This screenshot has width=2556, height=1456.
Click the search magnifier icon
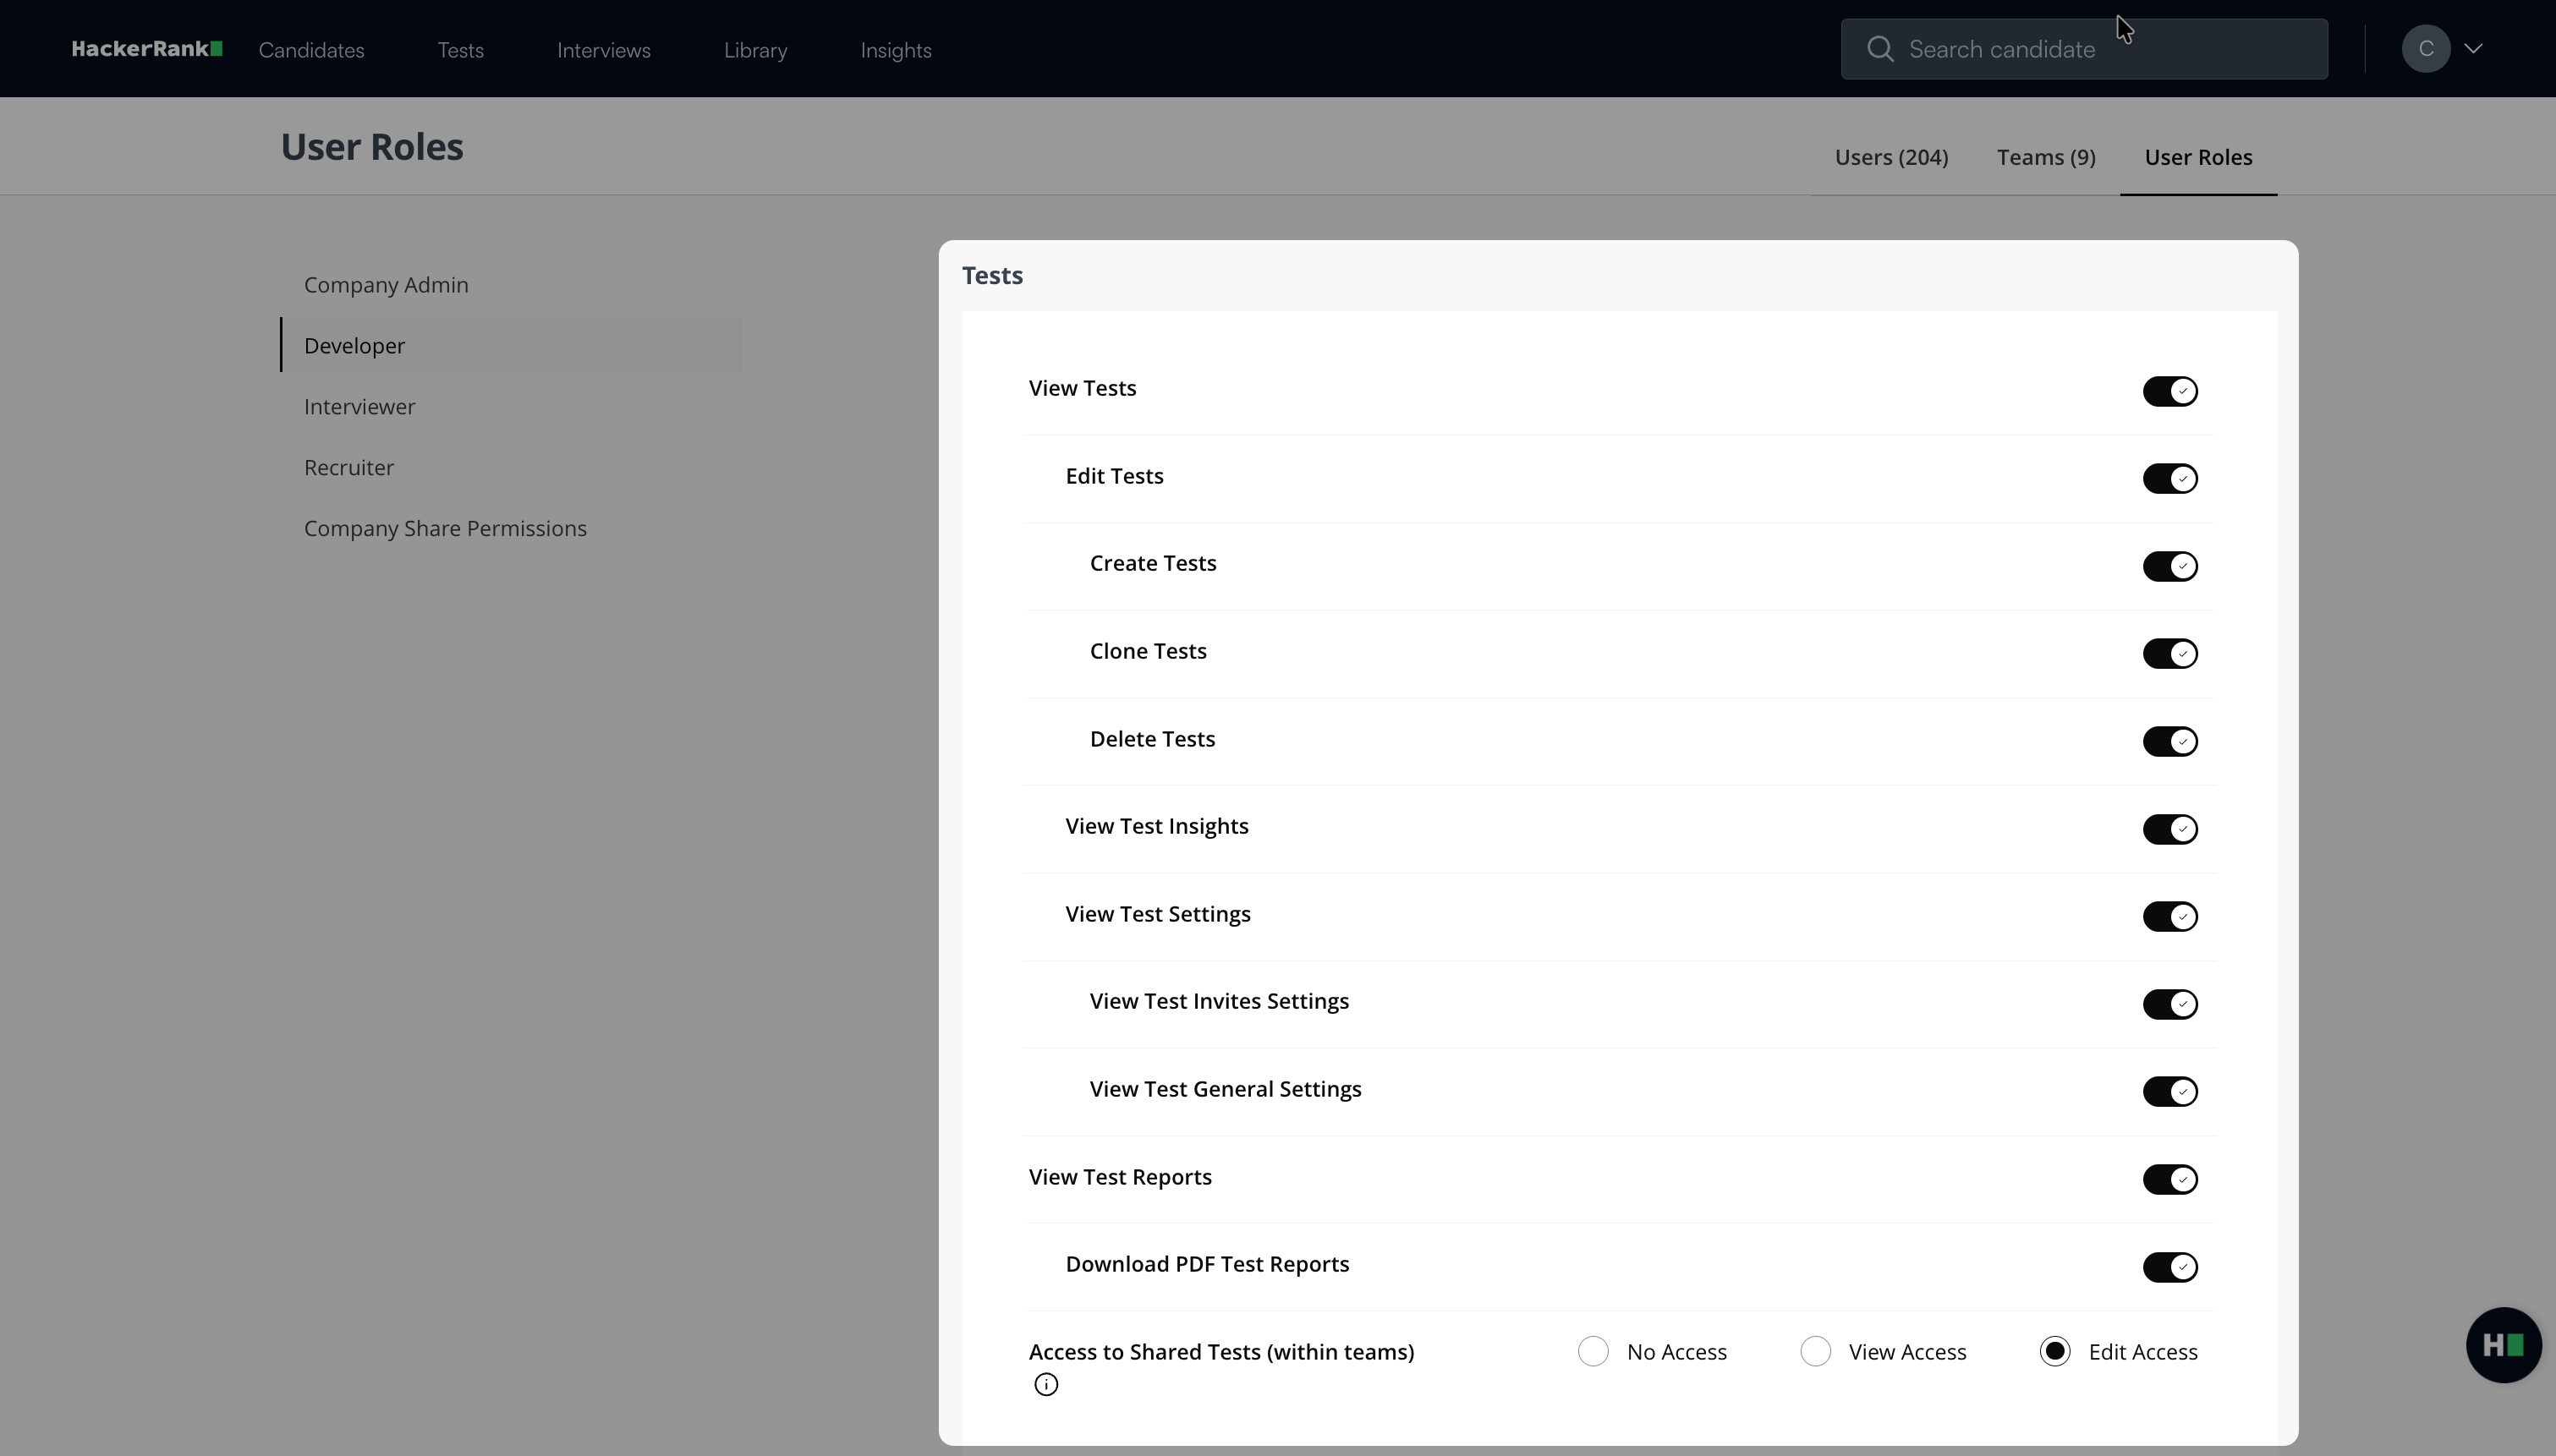tap(1880, 49)
